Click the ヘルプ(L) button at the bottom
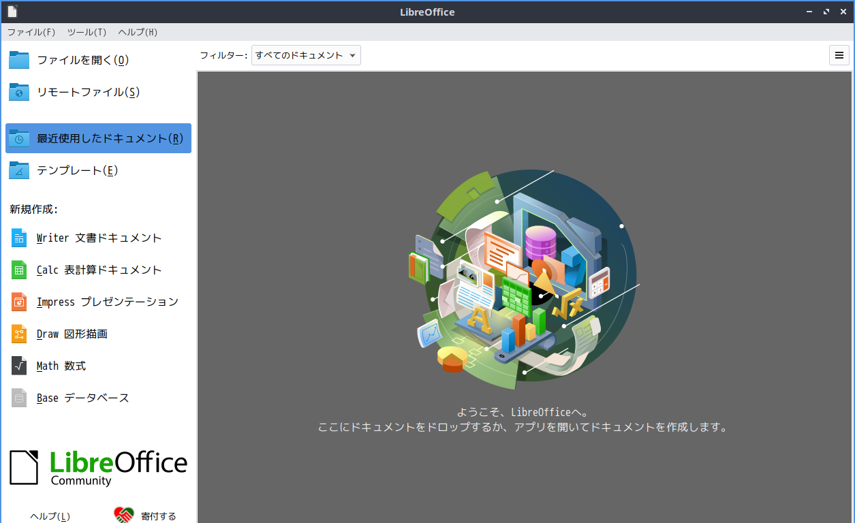 [50, 516]
